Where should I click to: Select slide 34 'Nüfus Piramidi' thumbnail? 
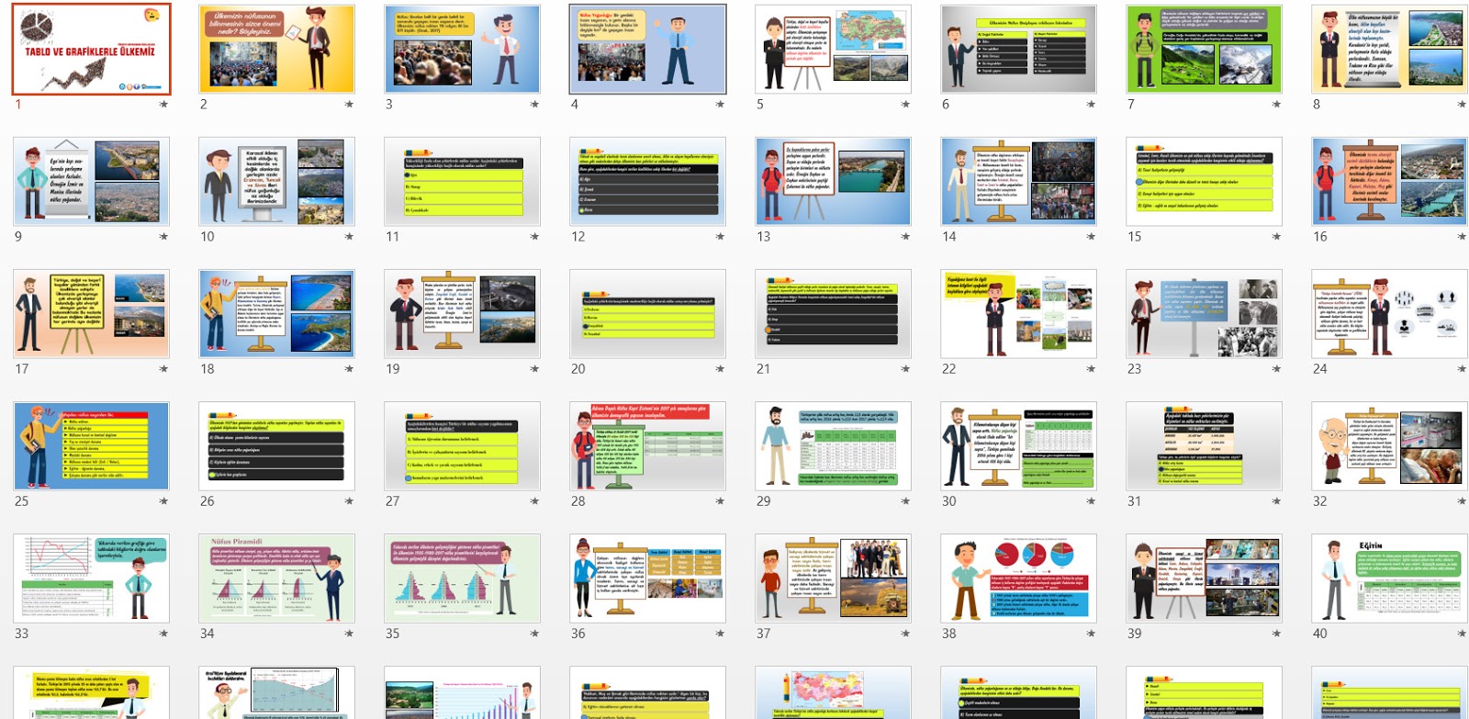(277, 579)
